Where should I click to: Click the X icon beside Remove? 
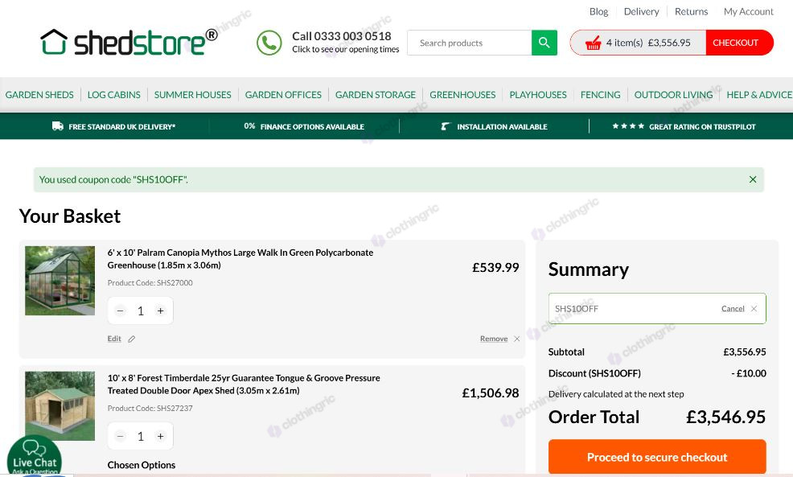click(516, 339)
